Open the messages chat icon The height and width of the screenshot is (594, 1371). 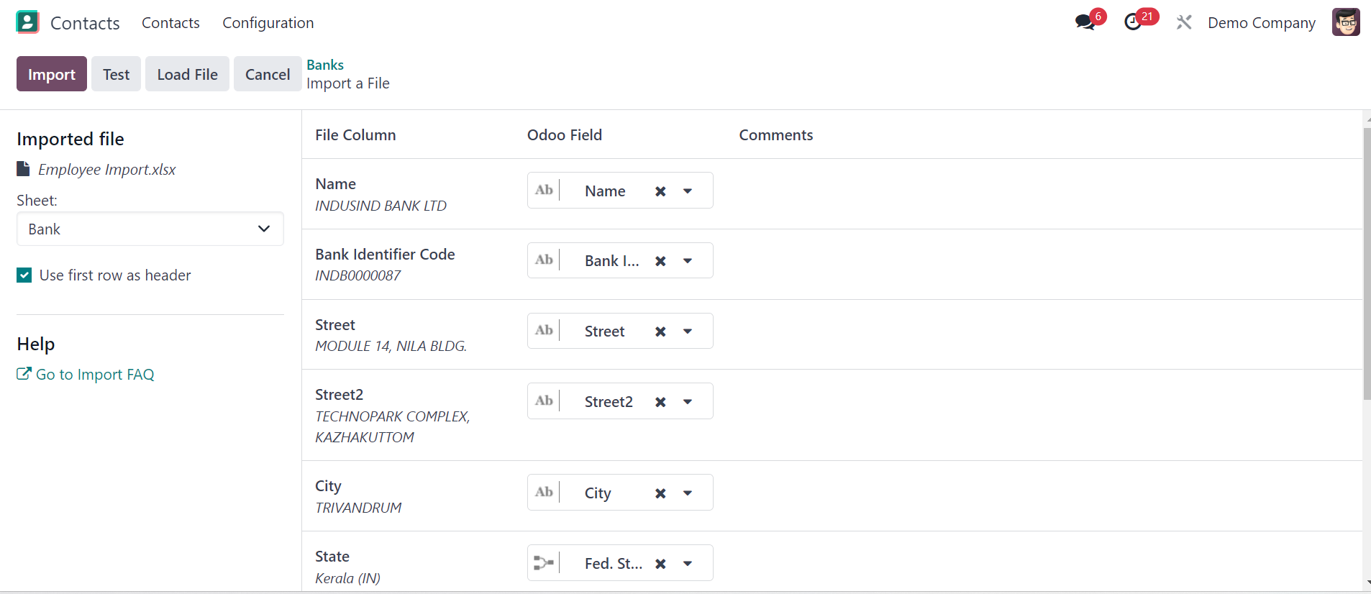click(x=1085, y=22)
